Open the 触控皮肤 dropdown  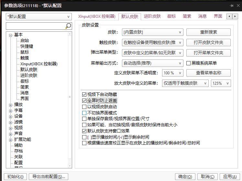pyautogui.click(x=152, y=43)
